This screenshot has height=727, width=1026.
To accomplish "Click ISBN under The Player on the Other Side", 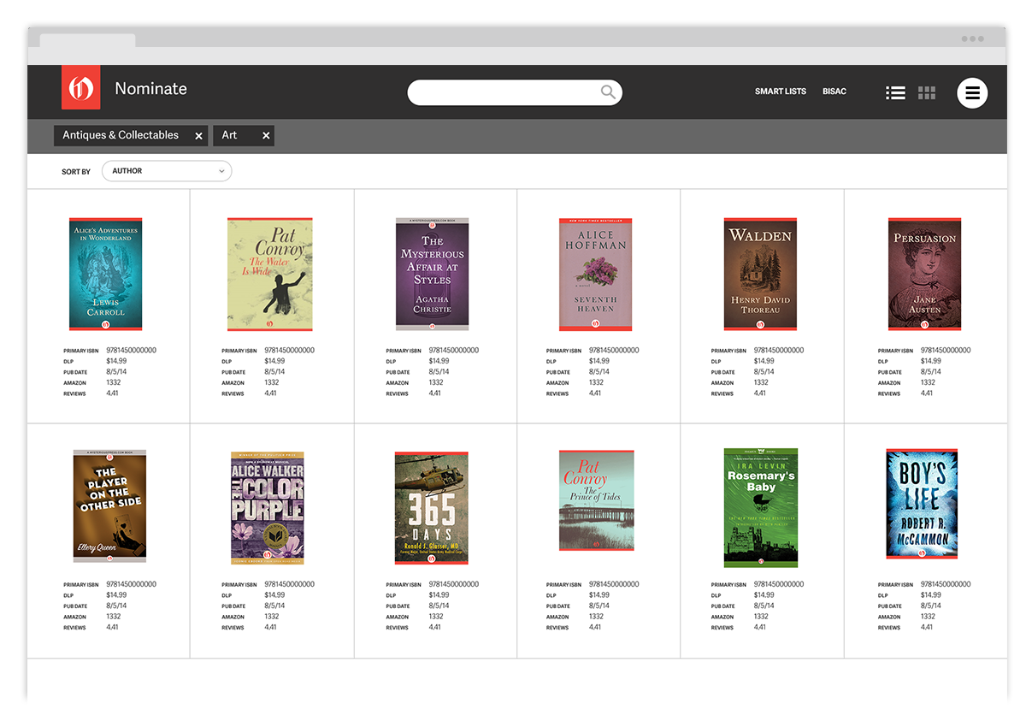I will click(132, 584).
